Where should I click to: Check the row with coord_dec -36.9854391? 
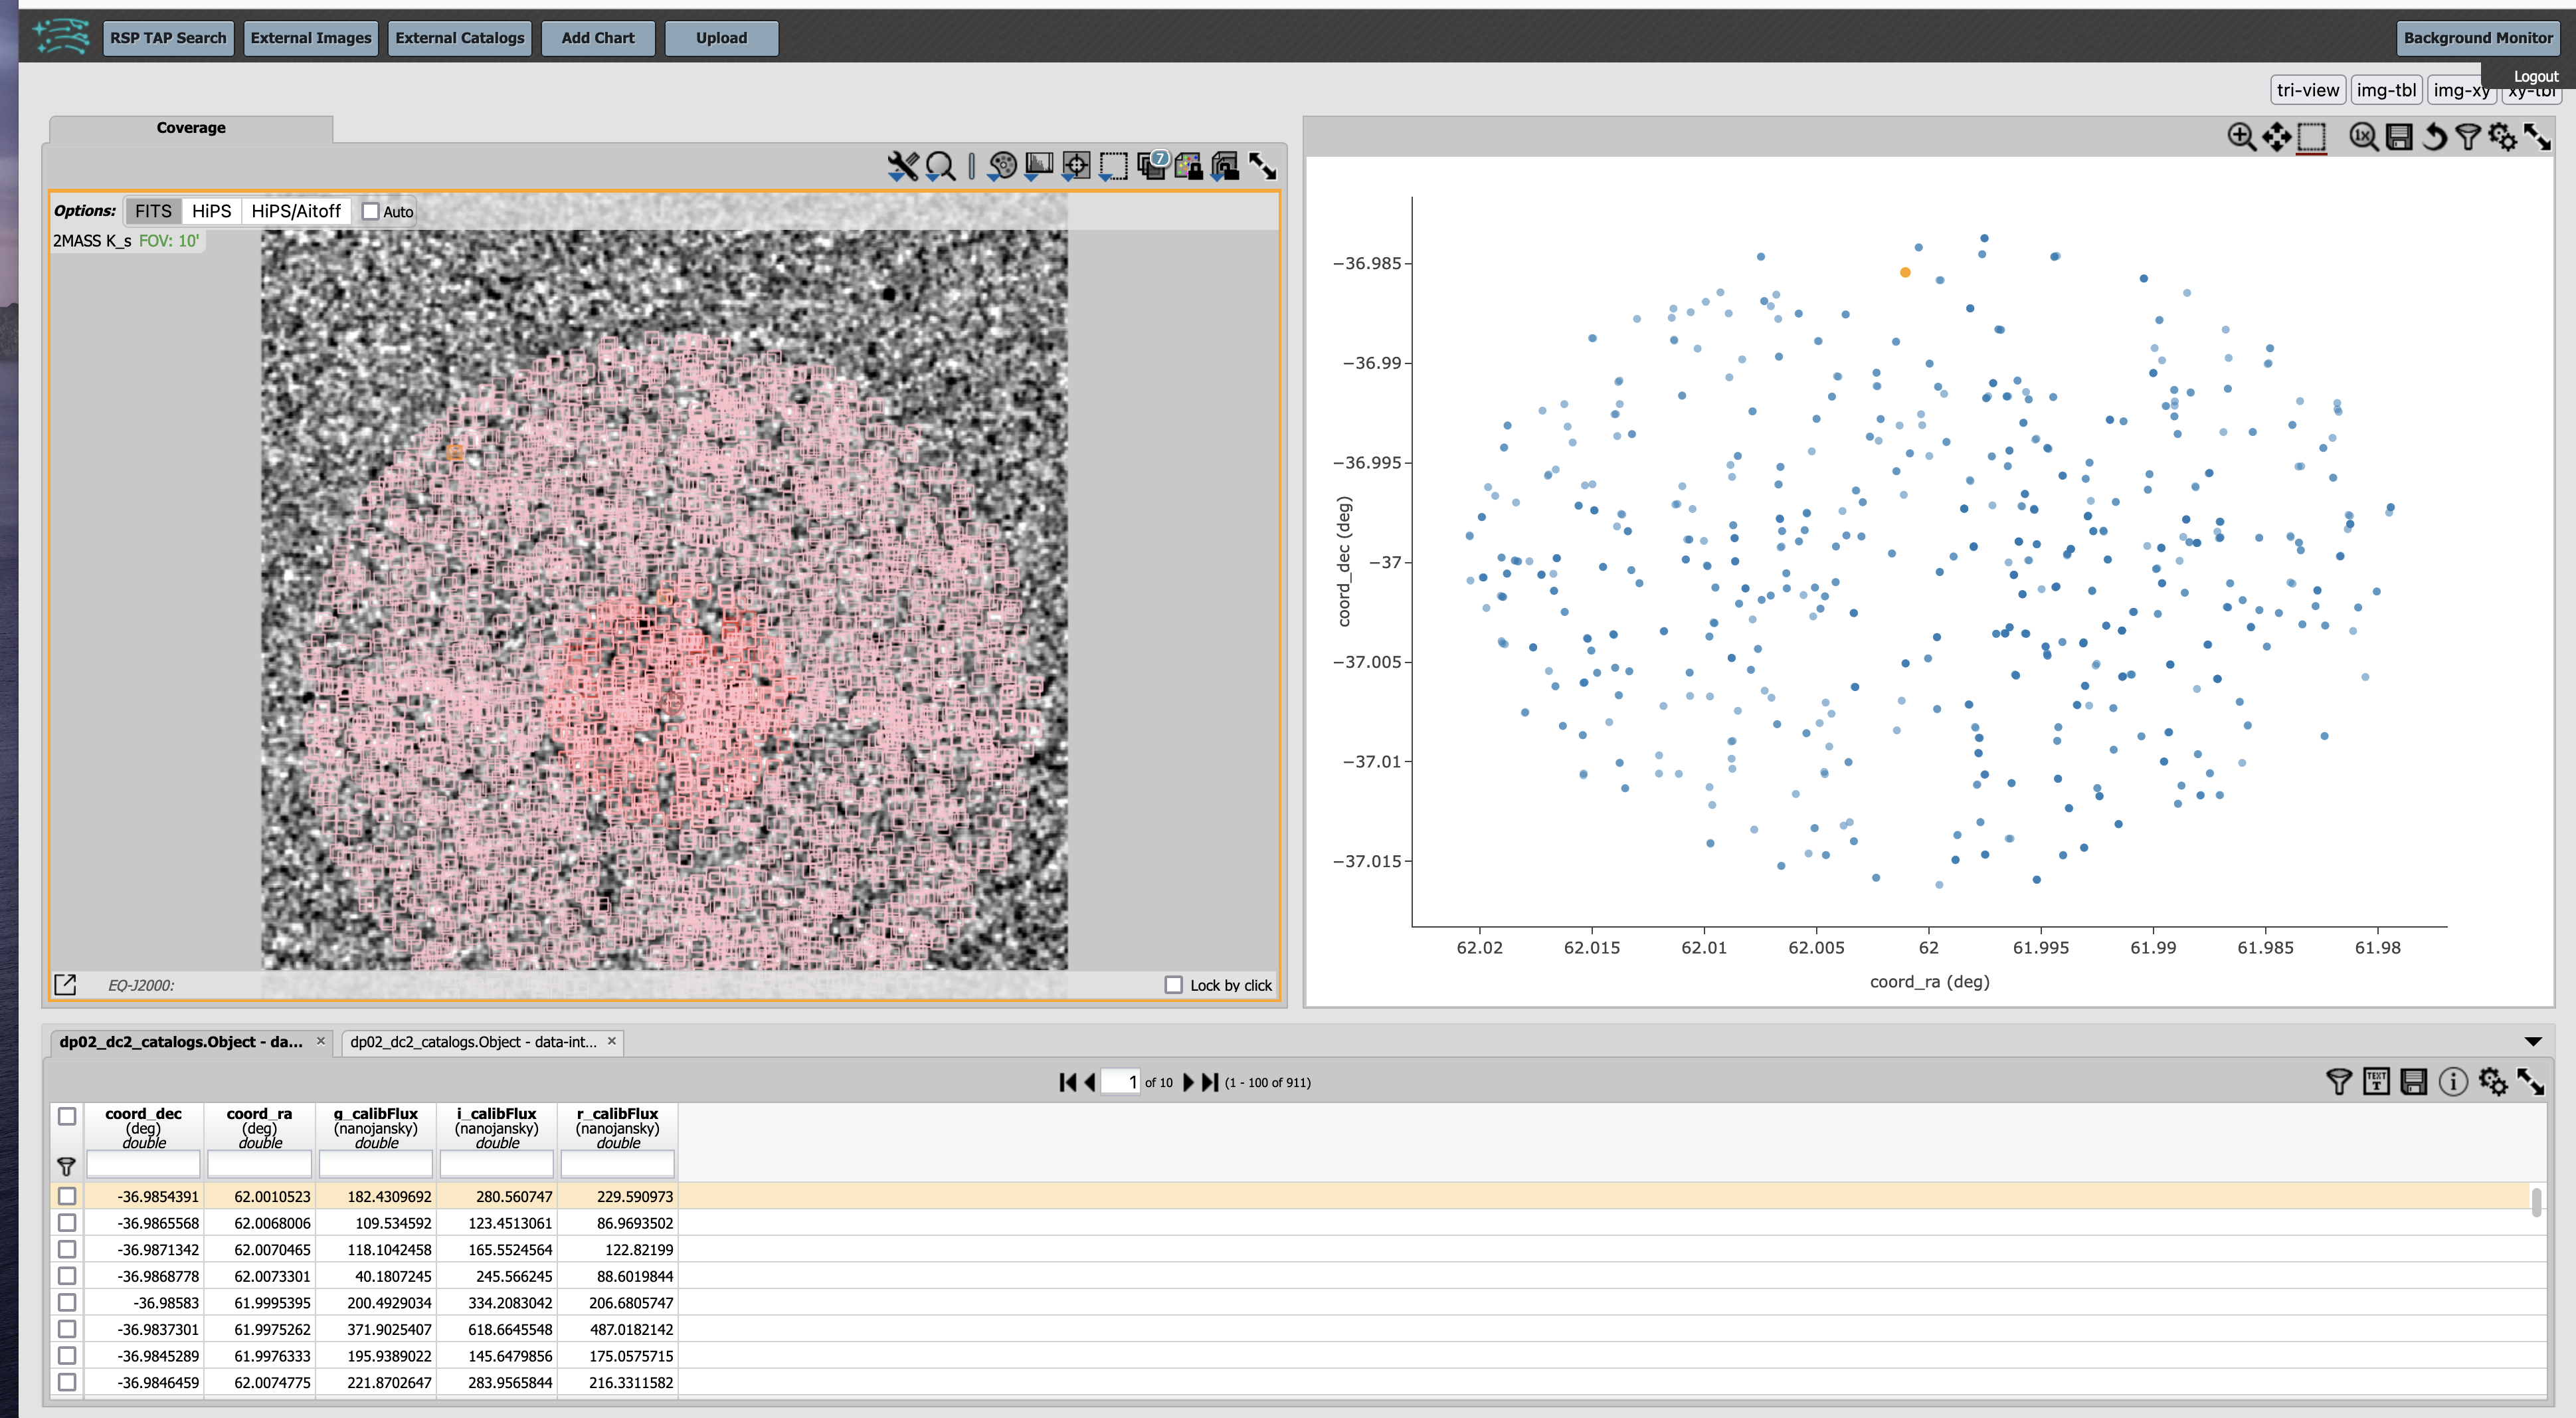pyautogui.click(x=67, y=1196)
